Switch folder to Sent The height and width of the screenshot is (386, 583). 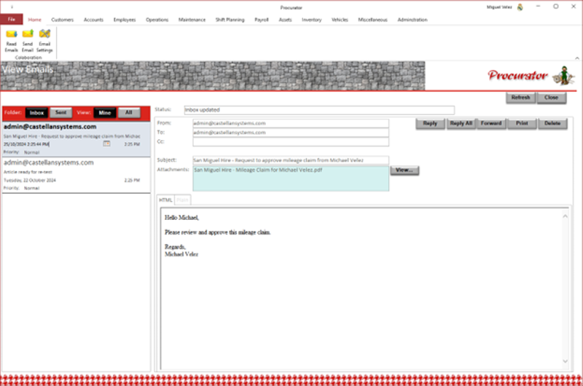[x=61, y=113]
